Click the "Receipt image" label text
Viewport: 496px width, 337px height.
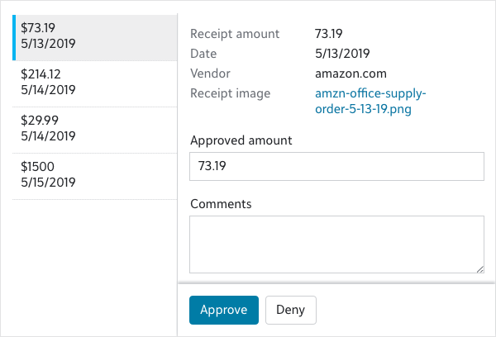[230, 93]
